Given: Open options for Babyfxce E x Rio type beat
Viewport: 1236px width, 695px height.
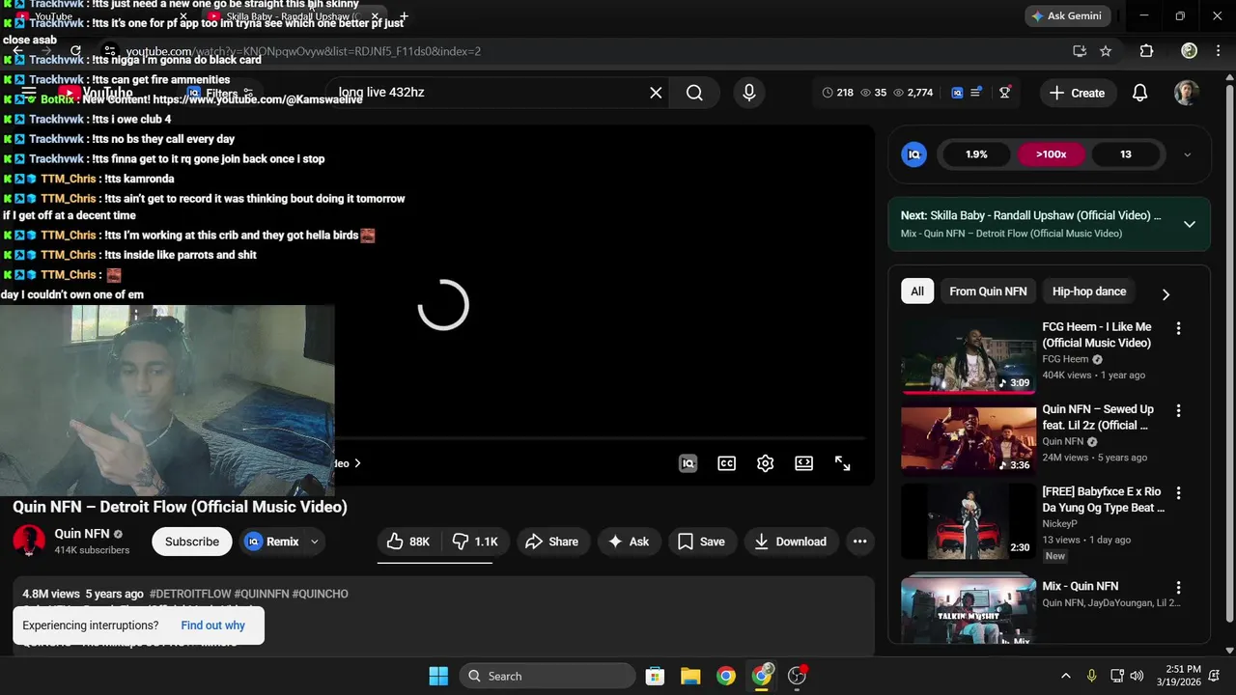Looking at the screenshot, I should 1178,492.
